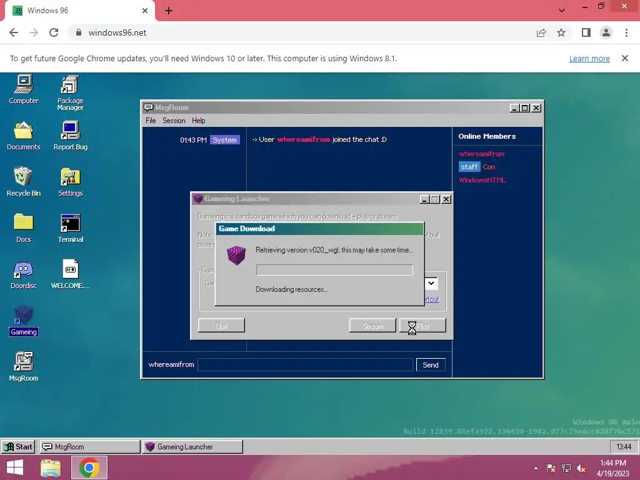Click the Quit button in Gameing Launcher

click(x=222, y=325)
